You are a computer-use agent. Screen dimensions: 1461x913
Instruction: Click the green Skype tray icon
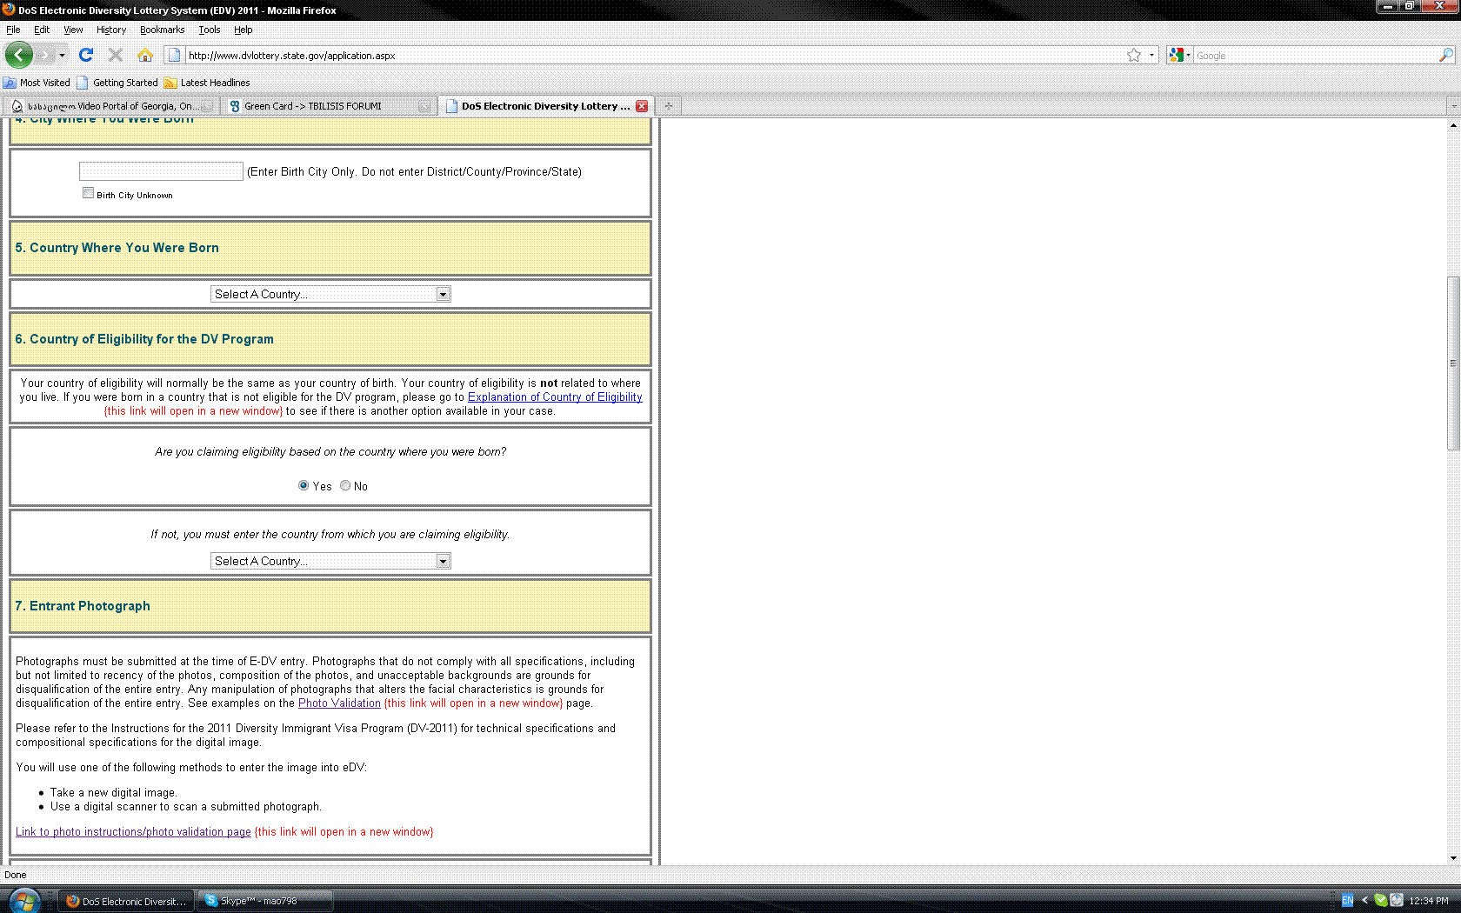tap(1380, 901)
